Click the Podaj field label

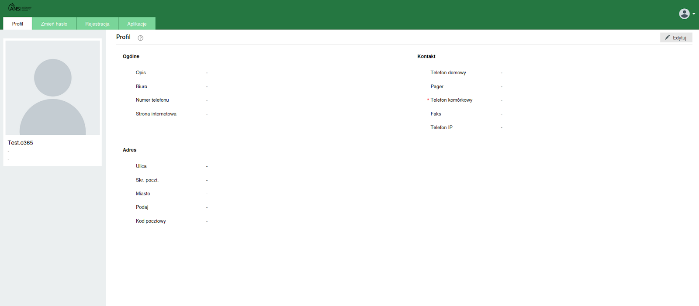[x=142, y=207]
